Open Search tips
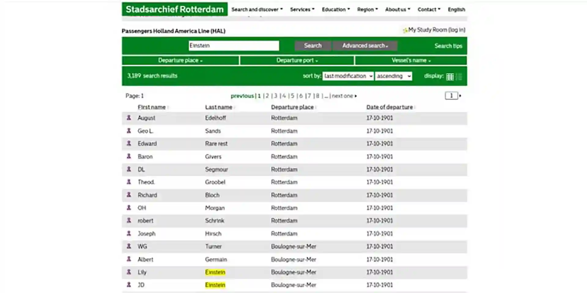 point(448,46)
